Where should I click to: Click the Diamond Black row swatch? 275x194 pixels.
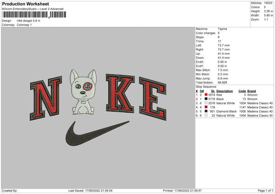pyautogui.click(x=206, y=111)
